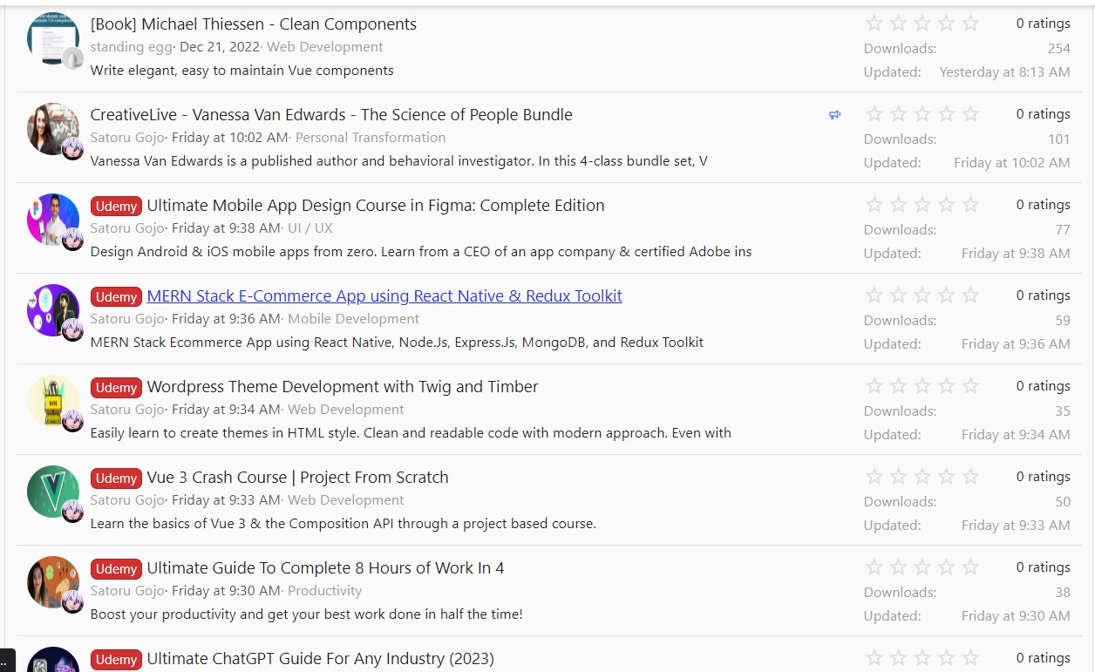Click the star rating for Clean Components
Screen dimensions: 1095x672
pos(922,24)
